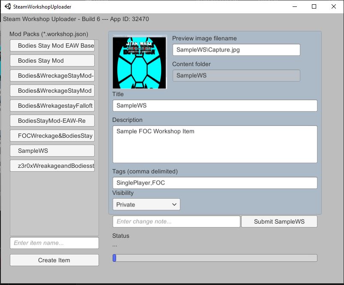
Task: Choose z3r0xWreakageandBodiesst mod pack
Action: [x=52, y=166]
